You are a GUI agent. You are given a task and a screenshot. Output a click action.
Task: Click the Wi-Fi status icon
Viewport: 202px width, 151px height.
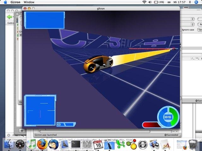[144, 2]
